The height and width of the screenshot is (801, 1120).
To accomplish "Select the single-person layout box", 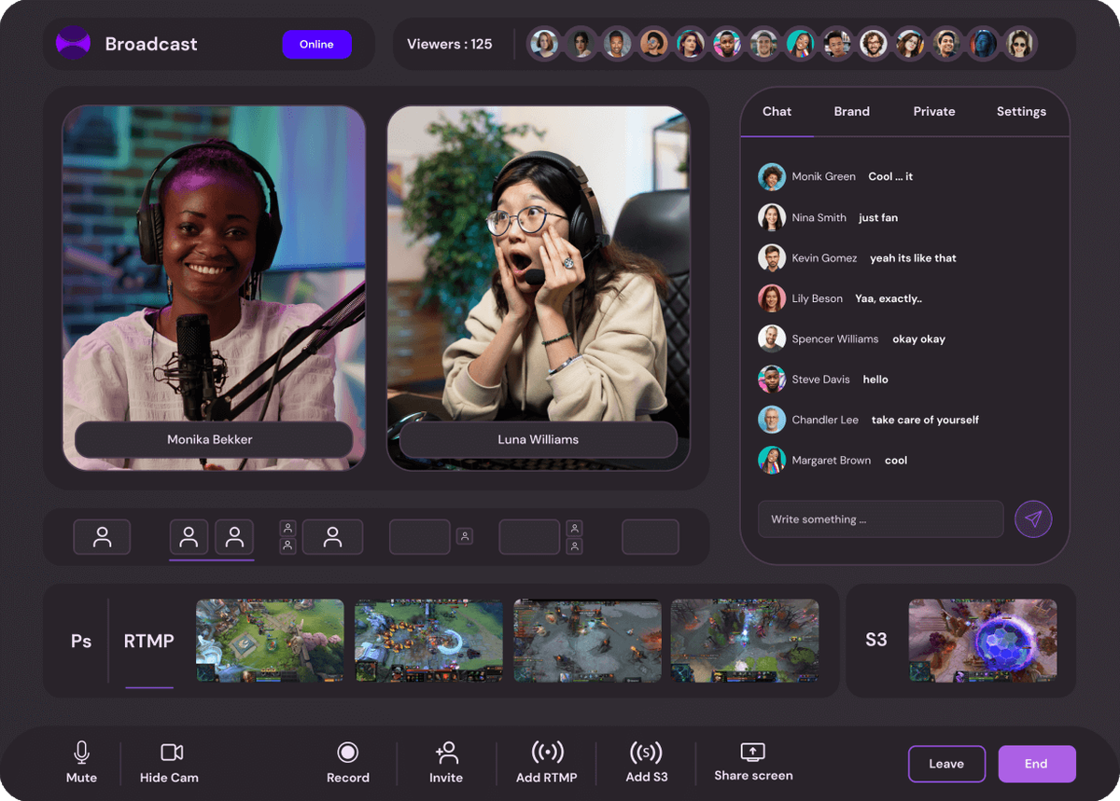I will pos(102,537).
